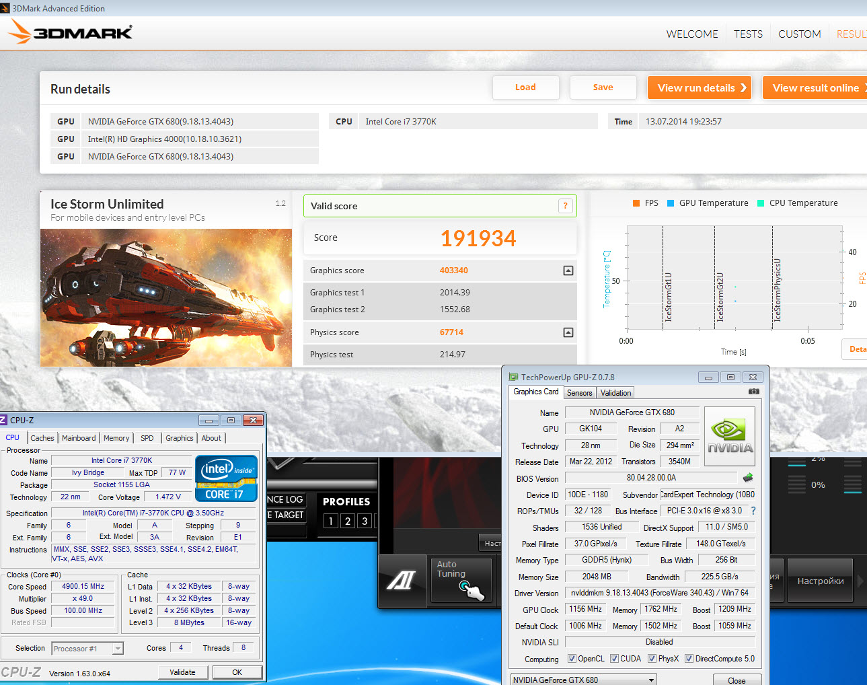Open Processor #1 selection dropdown
Viewport: 867px width, 685px height.
[x=87, y=649]
